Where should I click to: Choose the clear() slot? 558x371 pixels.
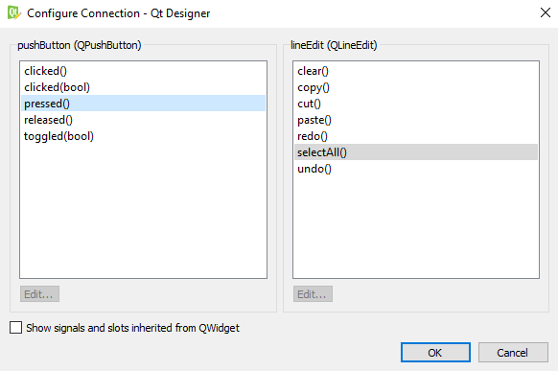click(416, 71)
